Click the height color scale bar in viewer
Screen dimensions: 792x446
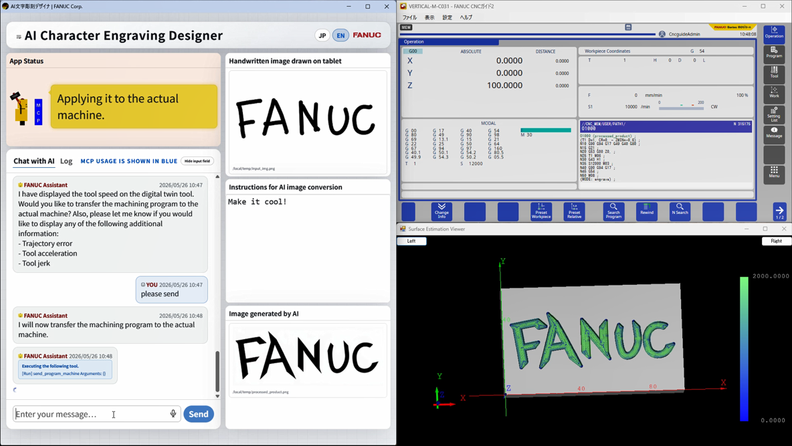point(744,348)
